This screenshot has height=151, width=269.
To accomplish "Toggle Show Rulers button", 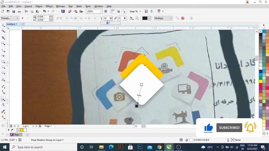I will click(x=113, y=11).
